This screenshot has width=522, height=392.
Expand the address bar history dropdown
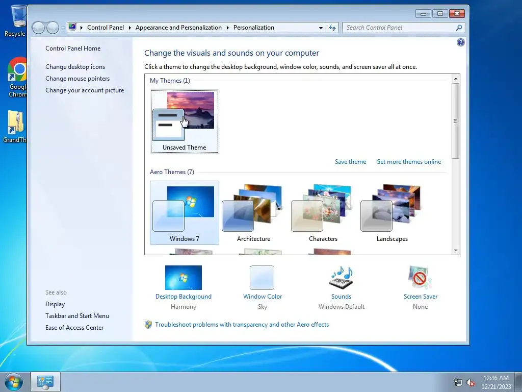tap(321, 28)
